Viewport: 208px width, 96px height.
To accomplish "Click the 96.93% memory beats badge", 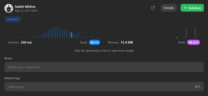I will coord(193,43).
